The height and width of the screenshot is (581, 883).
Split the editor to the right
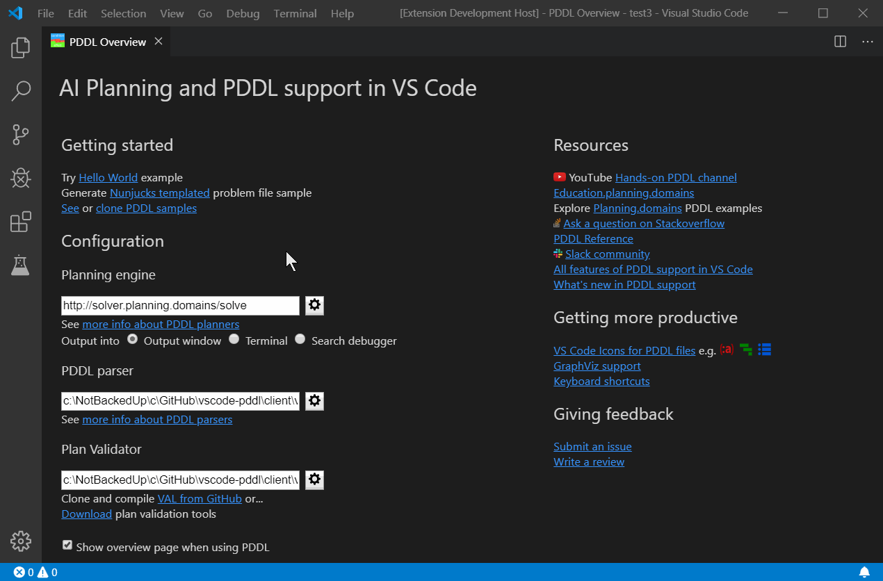[x=840, y=42]
